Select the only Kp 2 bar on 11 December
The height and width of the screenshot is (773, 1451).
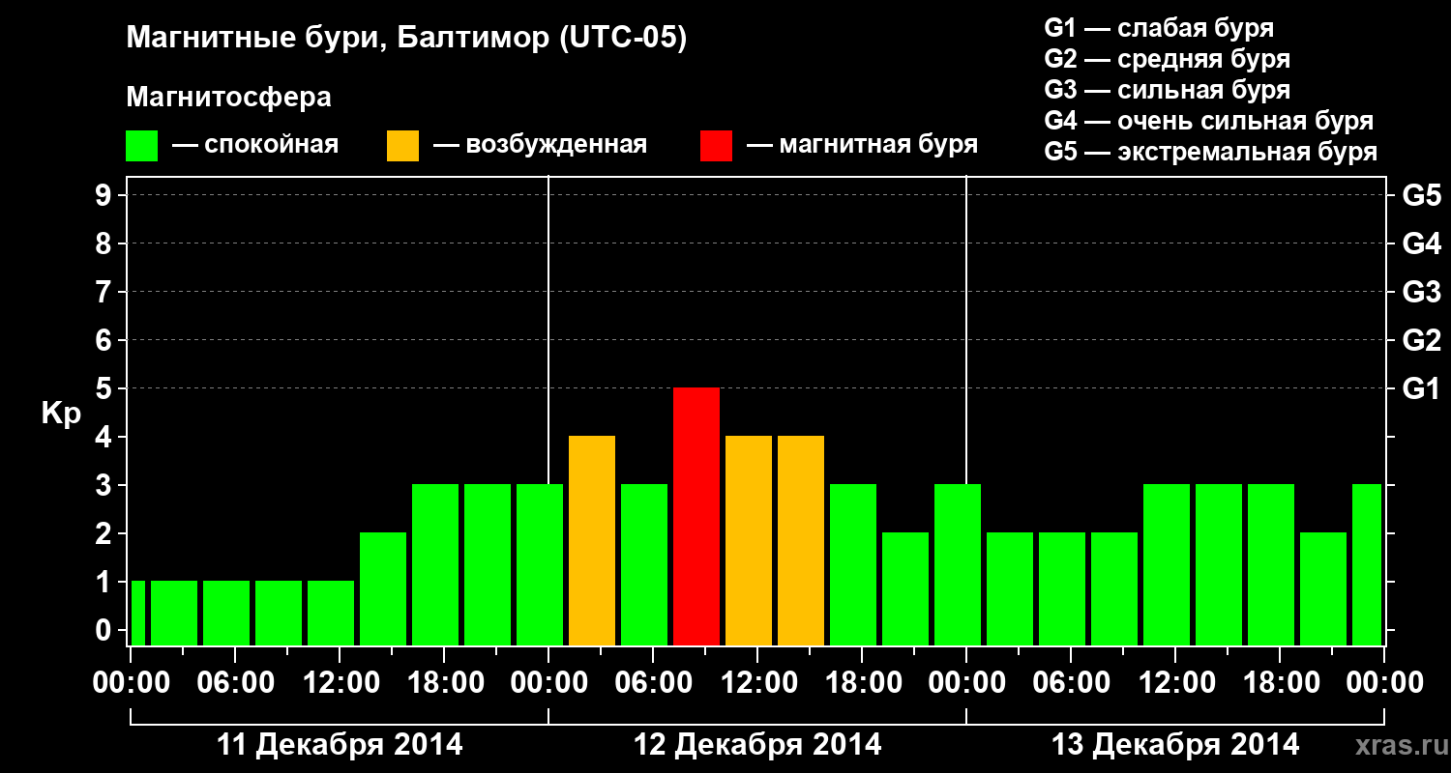383,588
